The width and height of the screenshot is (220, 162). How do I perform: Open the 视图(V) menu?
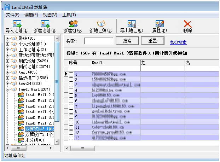click(x=50, y=15)
